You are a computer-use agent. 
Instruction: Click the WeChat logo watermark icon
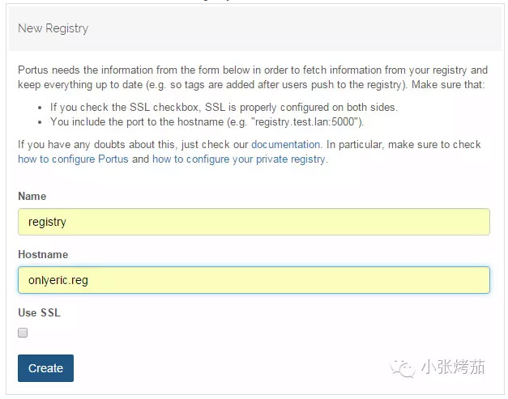pos(403,368)
